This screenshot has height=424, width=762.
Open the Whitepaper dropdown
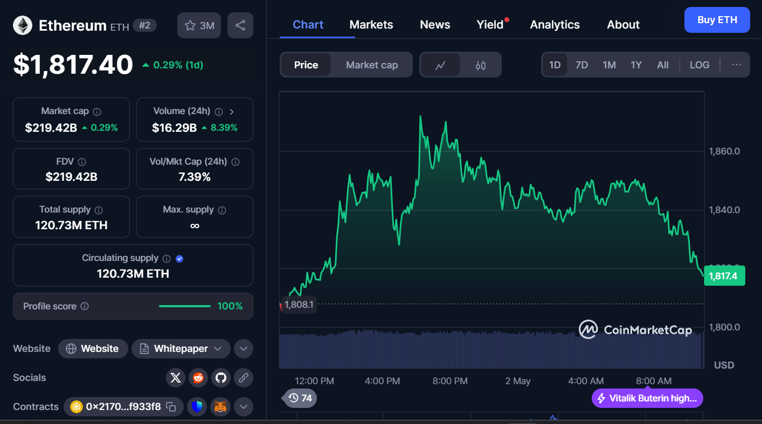click(x=181, y=349)
